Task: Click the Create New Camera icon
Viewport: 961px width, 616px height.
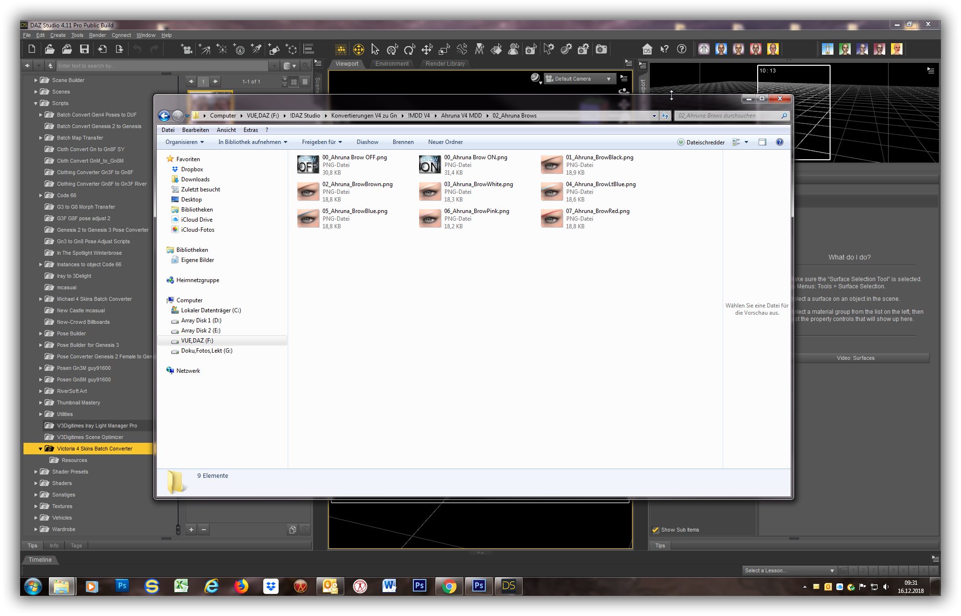Action: (x=186, y=49)
